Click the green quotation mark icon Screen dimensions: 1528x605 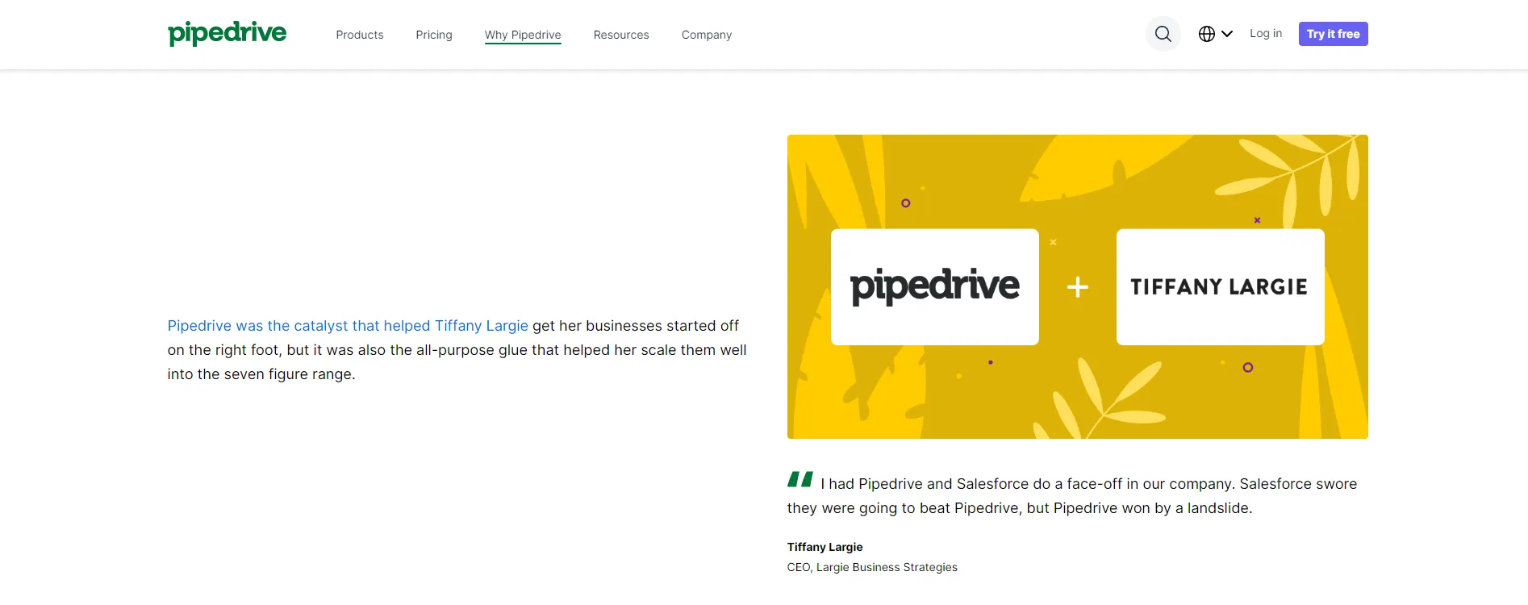(799, 480)
